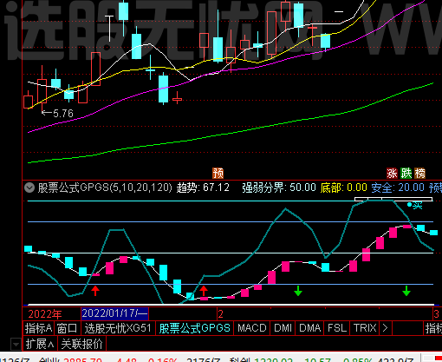442x362 pixels.
Task: Switch to DMI indicator tab
Action: pos(283,328)
